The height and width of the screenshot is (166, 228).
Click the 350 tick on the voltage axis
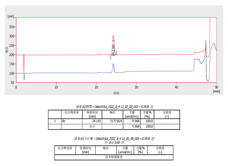click(x=12, y=27)
